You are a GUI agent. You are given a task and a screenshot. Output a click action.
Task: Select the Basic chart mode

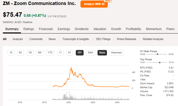click(x=102, y=53)
